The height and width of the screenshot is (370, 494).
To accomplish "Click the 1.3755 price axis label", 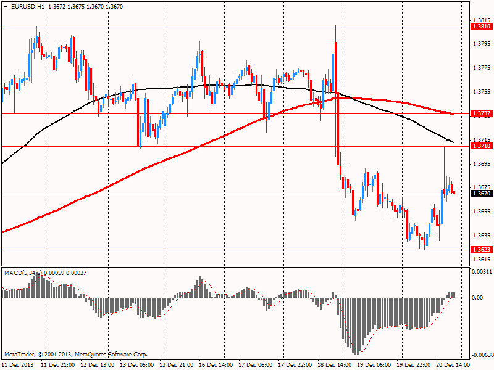I will point(482,92).
